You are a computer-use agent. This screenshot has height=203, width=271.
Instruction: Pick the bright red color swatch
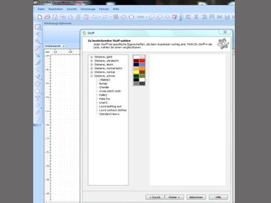(x=142, y=61)
